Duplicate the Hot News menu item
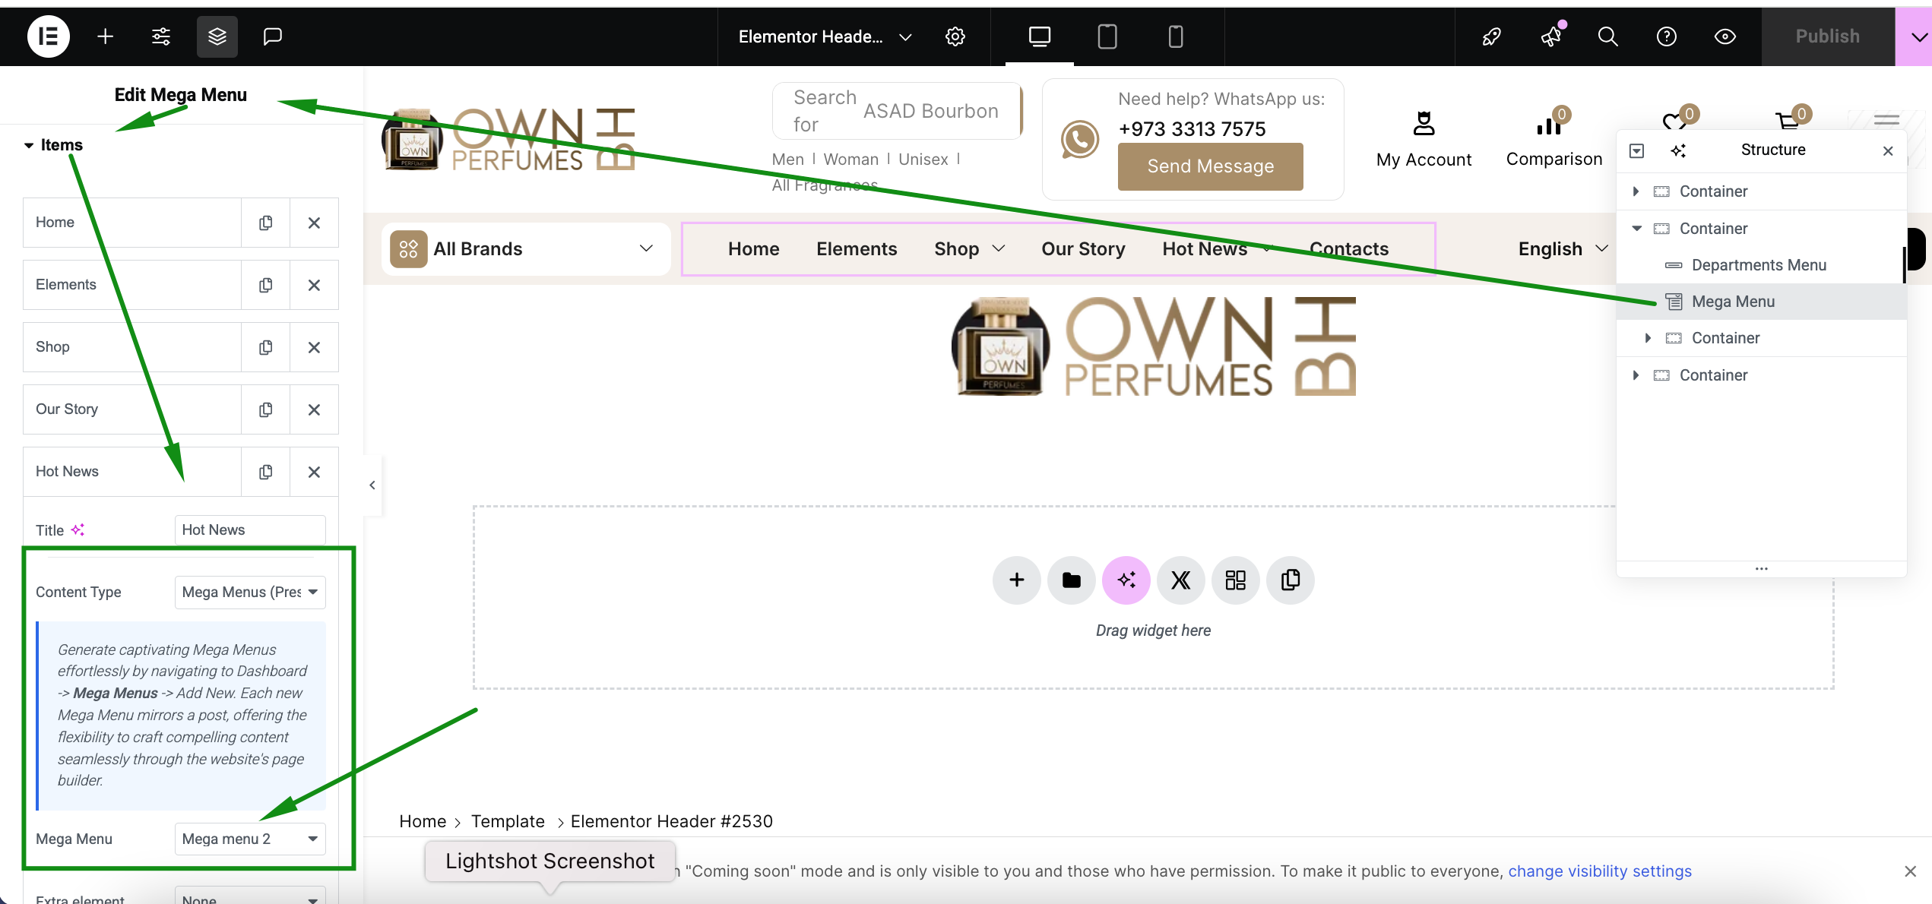This screenshot has height=904, width=1932. 265,472
